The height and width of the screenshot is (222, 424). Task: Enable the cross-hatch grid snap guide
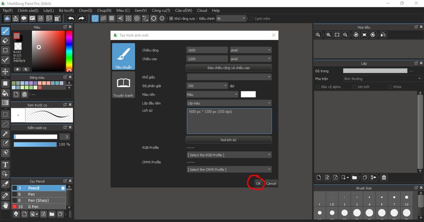112,18
